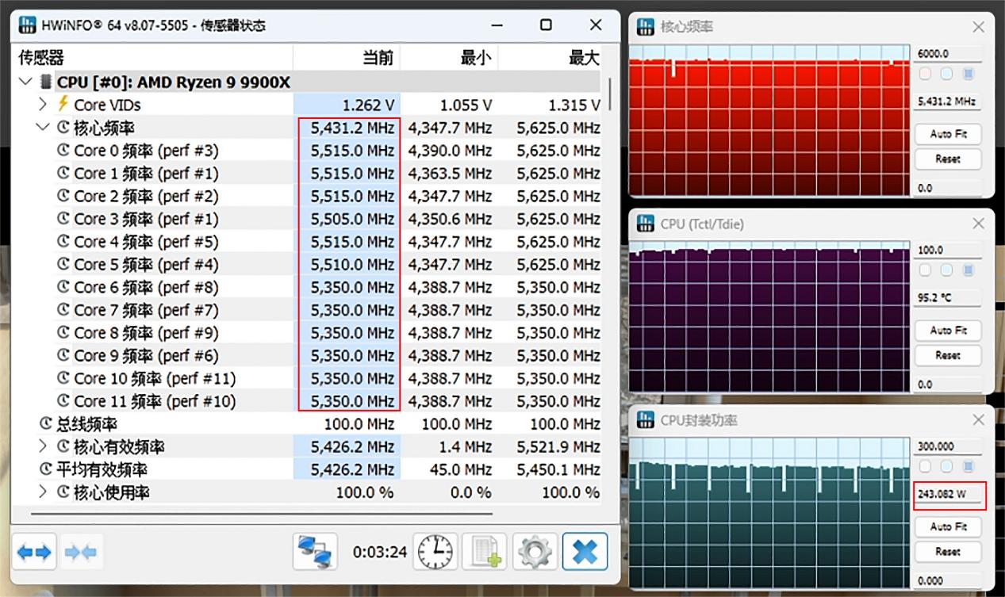
Task: Click Auto Fit in the CPU封装功率 graph
Action: pos(947,526)
